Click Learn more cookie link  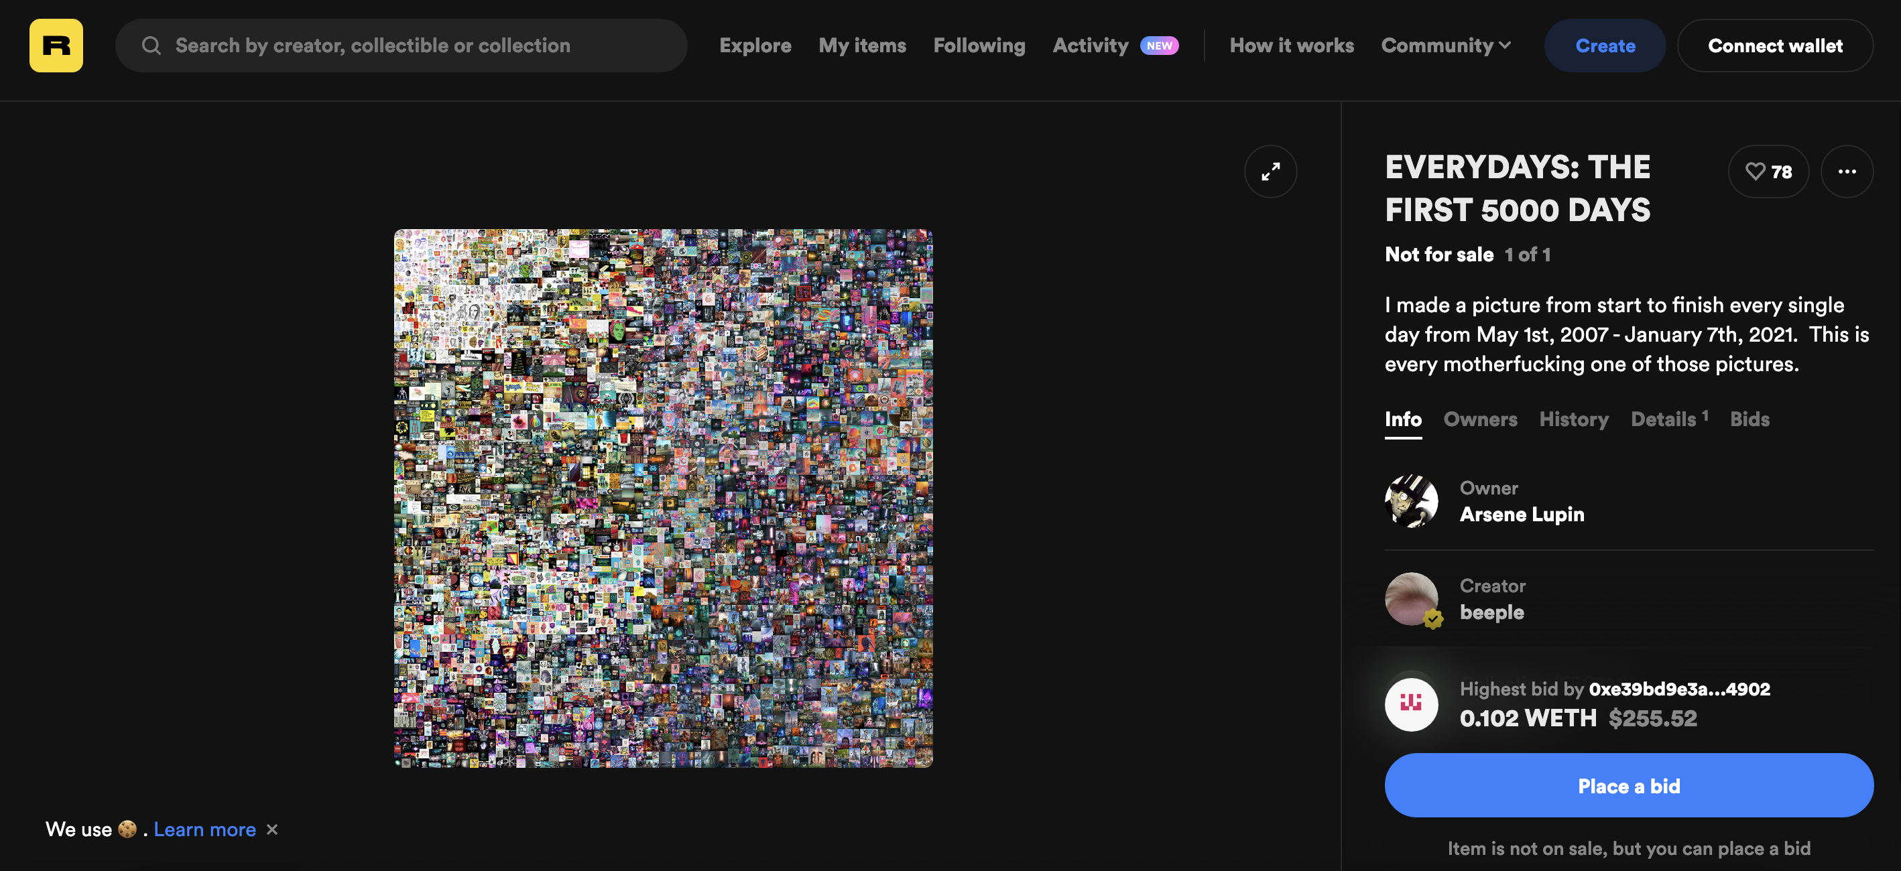pyautogui.click(x=204, y=830)
